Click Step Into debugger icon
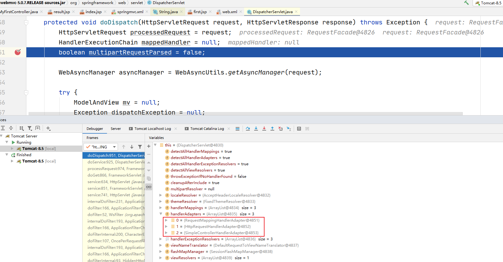503x262 pixels. tap(256, 129)
